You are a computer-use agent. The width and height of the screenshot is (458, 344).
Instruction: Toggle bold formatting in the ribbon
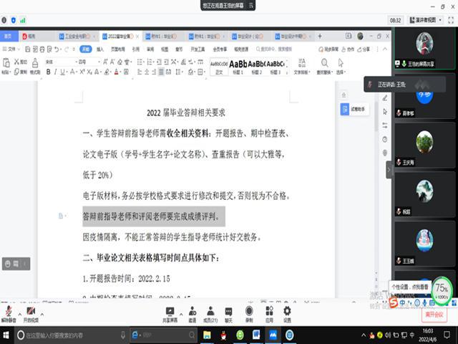click(x=47, y=72)
